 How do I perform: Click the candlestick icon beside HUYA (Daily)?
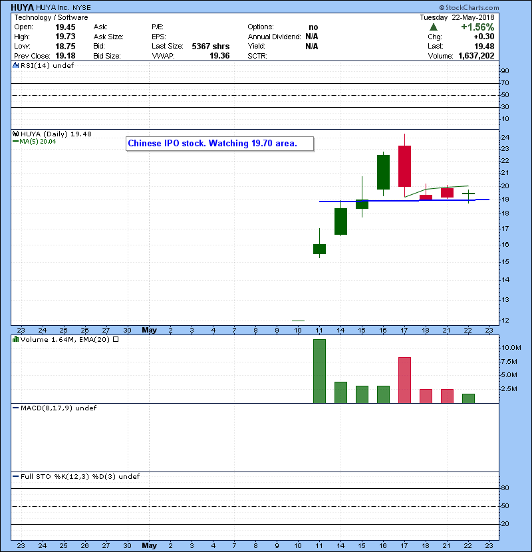15,134
